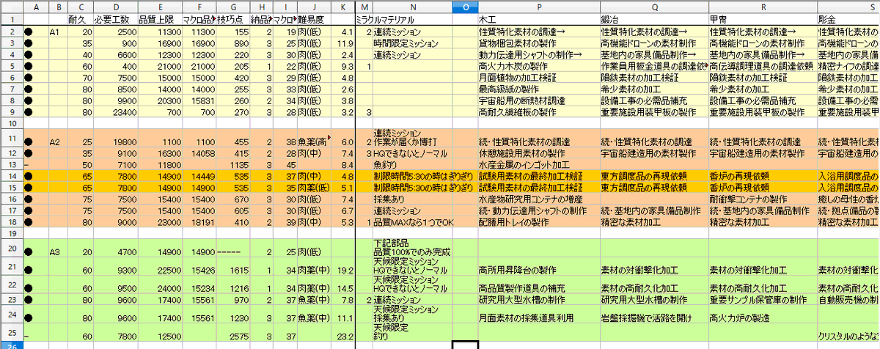This screenshot has width=880, height=349.
Task: Select column header Q
Action: 653,6
